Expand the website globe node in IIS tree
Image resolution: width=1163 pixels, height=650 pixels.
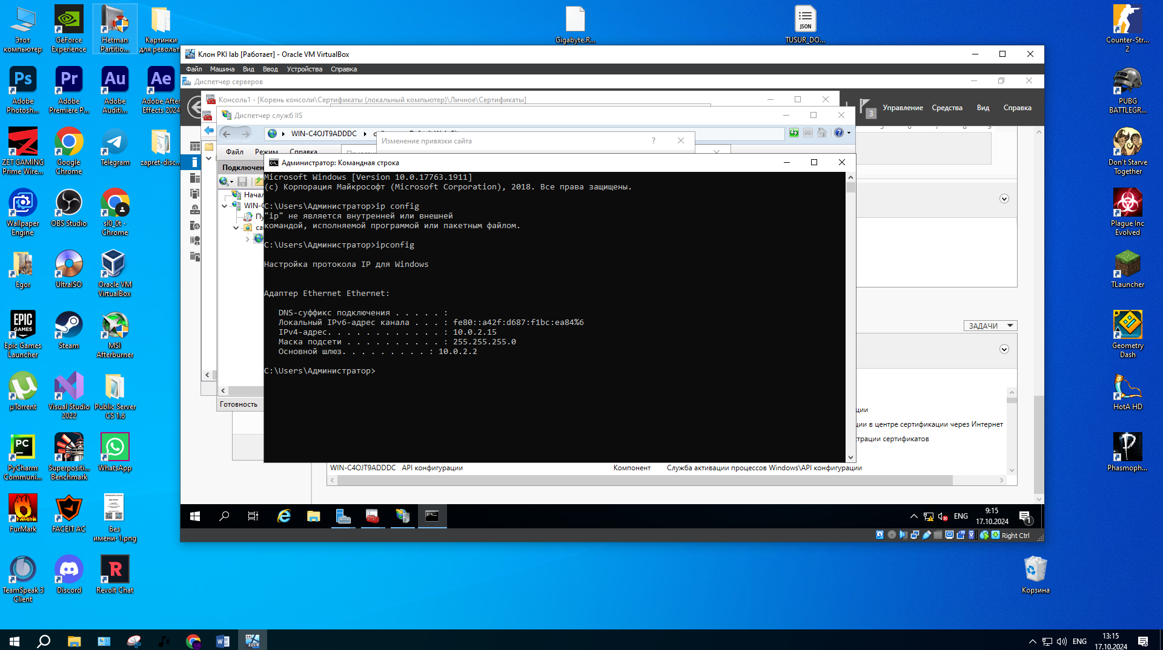pos(247,239)
